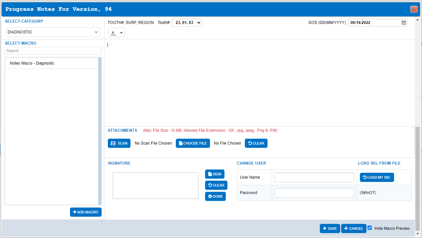The width and height of the screenshot is (422, 238).
Task: Click the CHOOSE FILE button
Action: click(x=193, y=143)
